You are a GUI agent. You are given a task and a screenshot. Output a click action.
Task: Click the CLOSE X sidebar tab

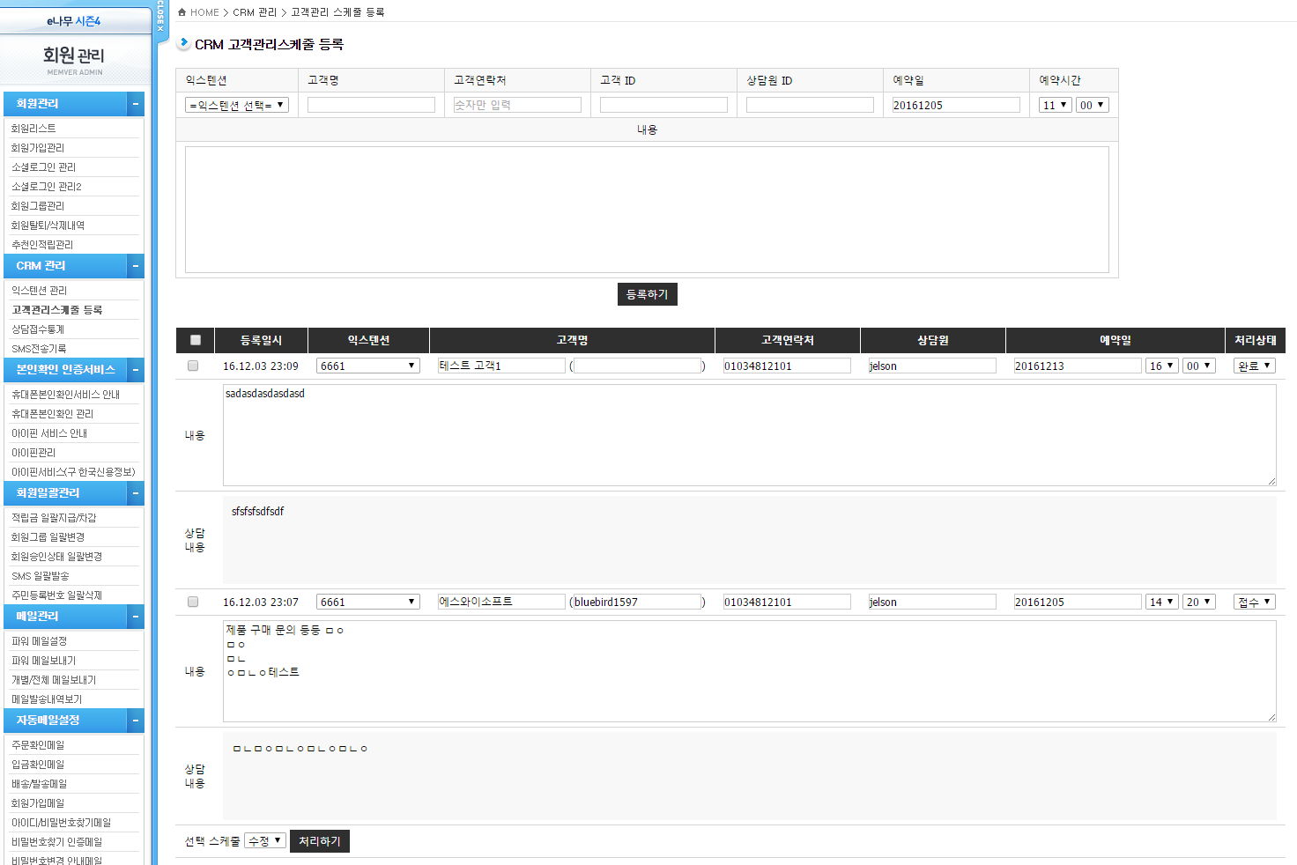(160, 18)
